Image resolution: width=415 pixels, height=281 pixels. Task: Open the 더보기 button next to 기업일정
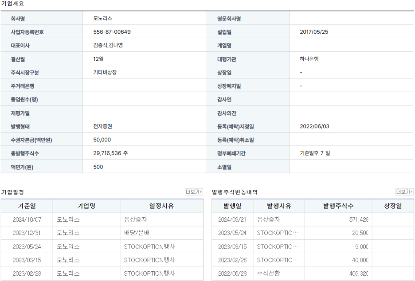pyautogui.click(x=194, y=192)
